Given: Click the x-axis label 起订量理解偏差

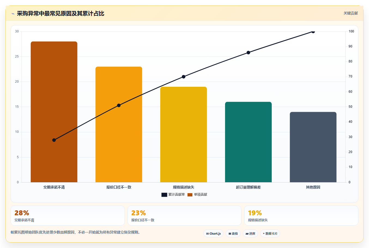Looking at the screenshot, I should (248, 187).
